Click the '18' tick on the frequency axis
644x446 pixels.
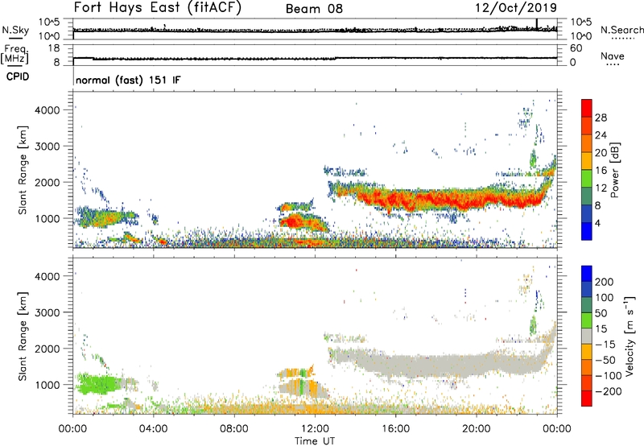pyautogui.click(x=54, y=48)
